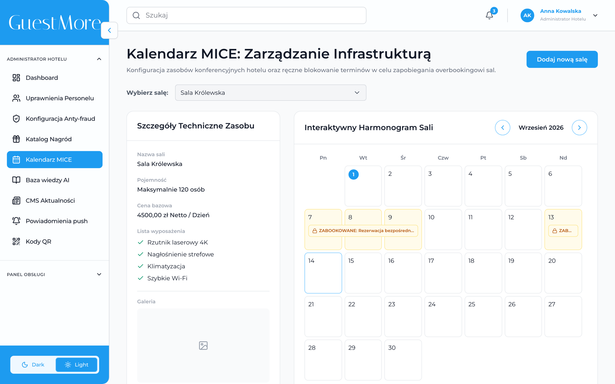Click the lock icon on the 13th booking
The image size is (615, 384).
555,231
